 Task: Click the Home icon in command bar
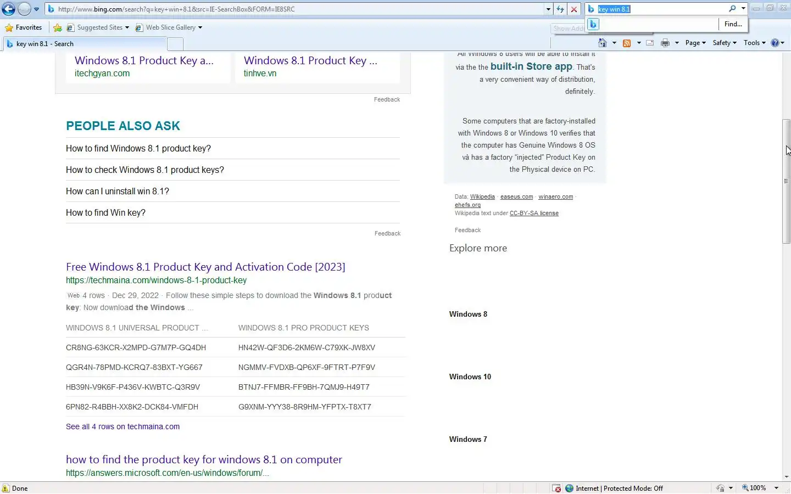[603, 43]
